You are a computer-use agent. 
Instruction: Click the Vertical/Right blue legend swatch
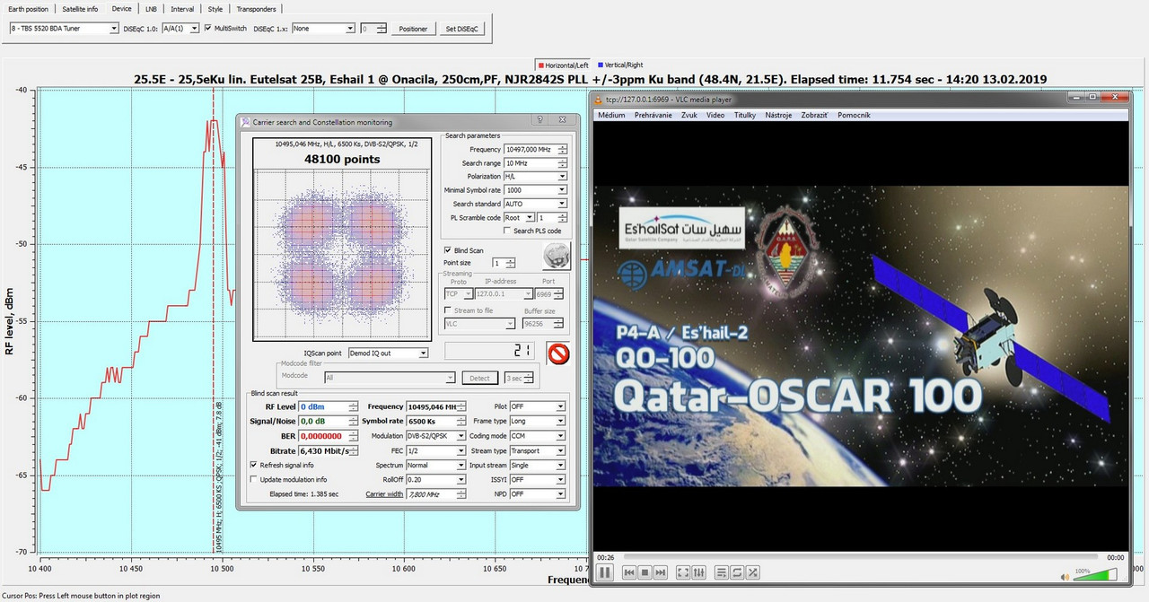coord(600,65)
